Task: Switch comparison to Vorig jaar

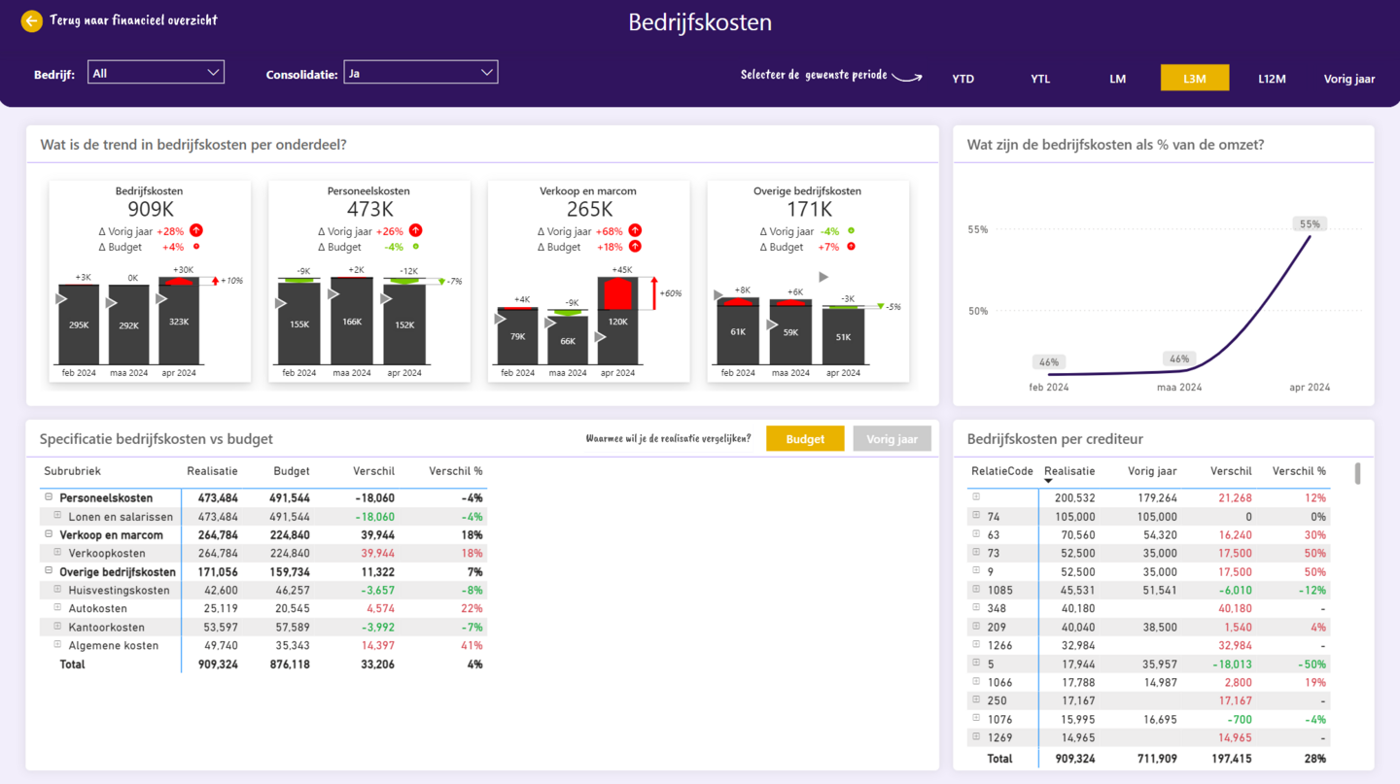Action: point(892,439)
